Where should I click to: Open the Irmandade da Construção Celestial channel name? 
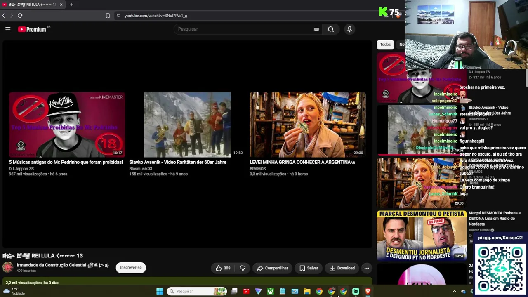click(x=63, y=265)
